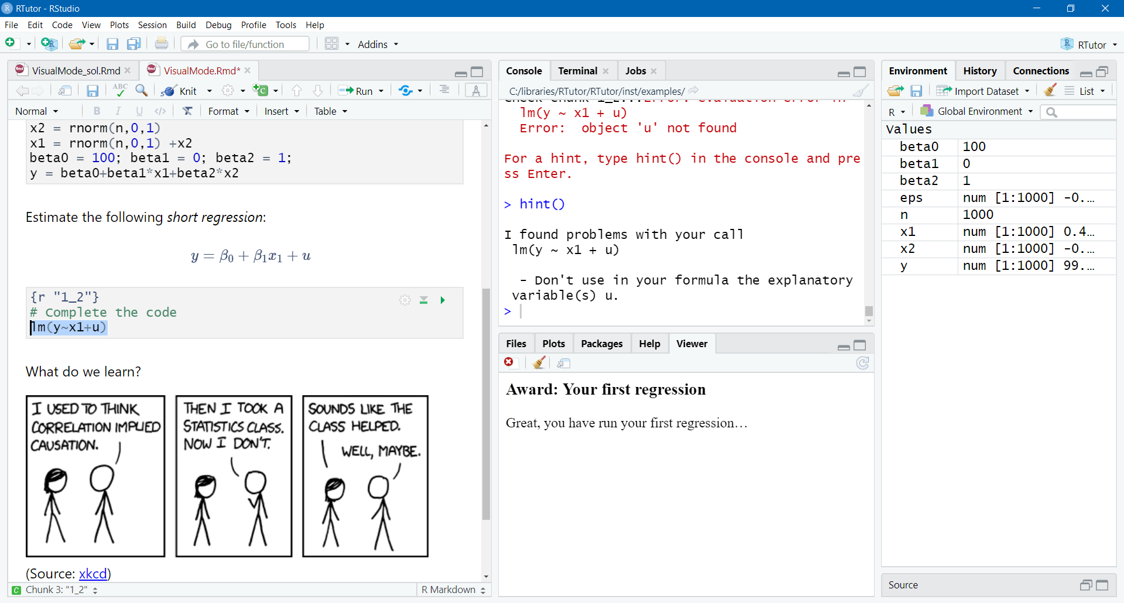Click the insert code icon

coord(160,111)
